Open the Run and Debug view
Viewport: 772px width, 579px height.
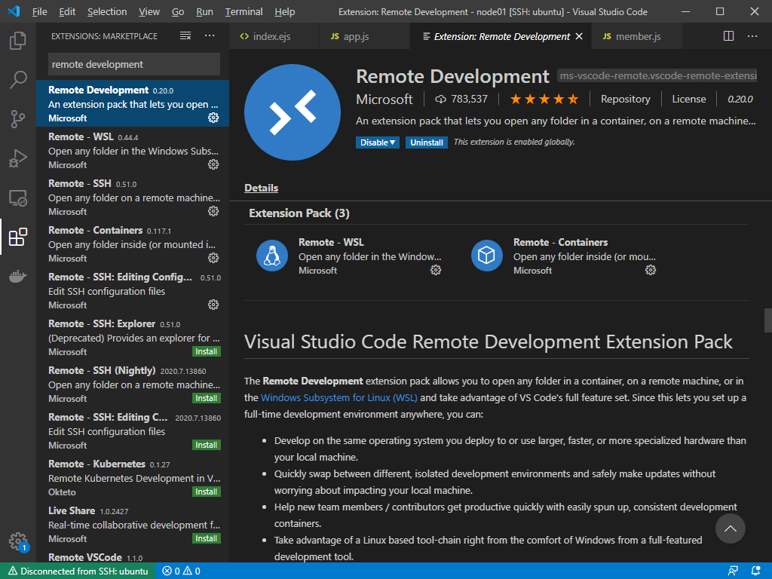coord(18,158)
